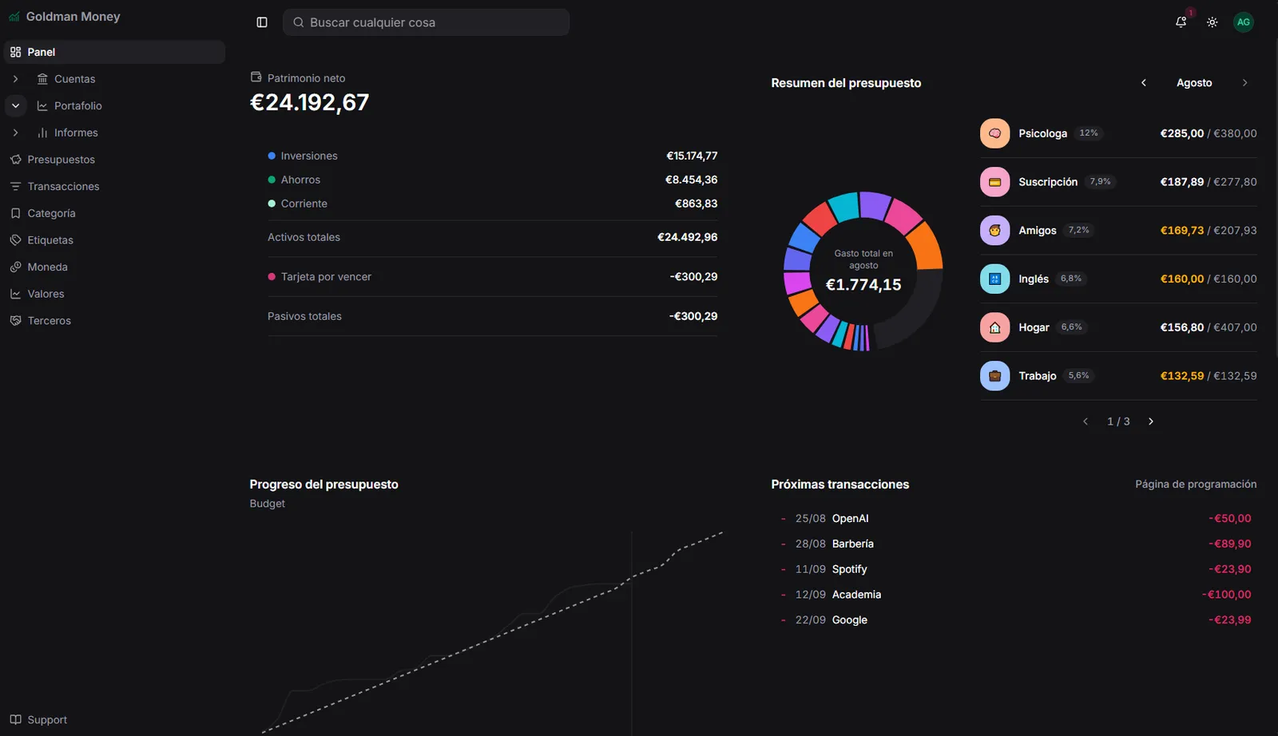Click the Terceros handshake icon

(15, 321)
